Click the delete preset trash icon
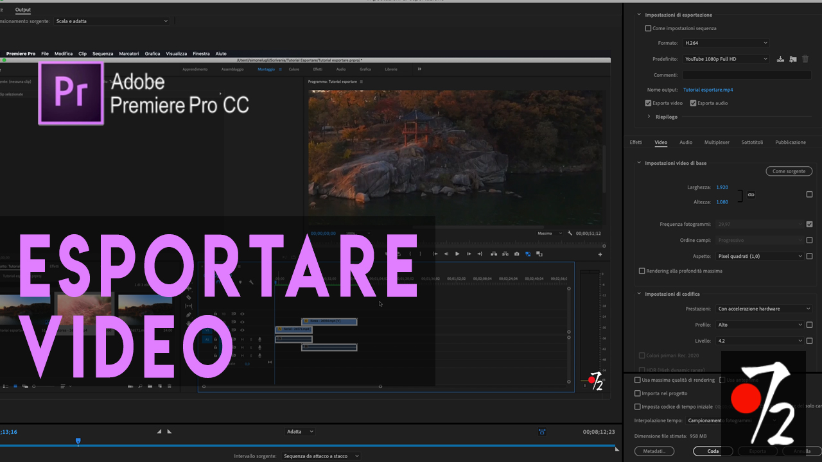The width and height of the screenshot is (822, 462). (x=805, y=59)
